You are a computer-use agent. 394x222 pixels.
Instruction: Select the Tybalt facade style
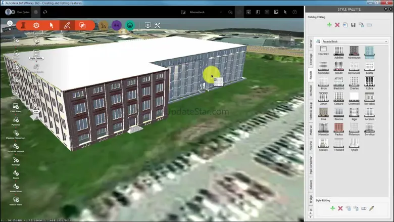[354, 145]
